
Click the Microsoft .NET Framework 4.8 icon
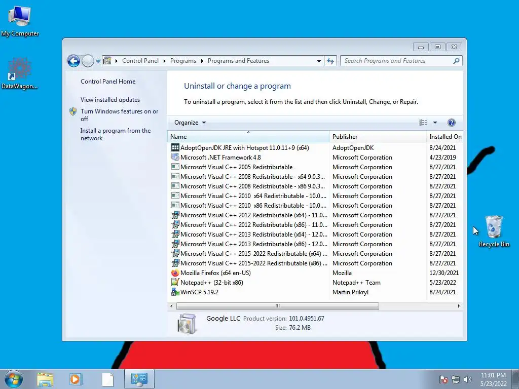point(175,157)
